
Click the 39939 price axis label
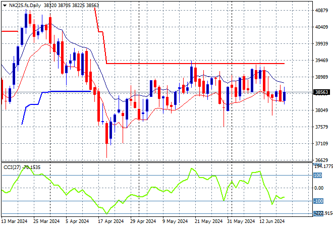pyautogui.click(x=321, y=43)
